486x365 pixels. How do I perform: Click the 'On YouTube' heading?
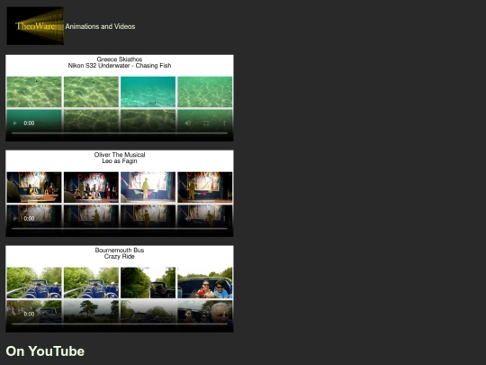[x=45, y=351]
